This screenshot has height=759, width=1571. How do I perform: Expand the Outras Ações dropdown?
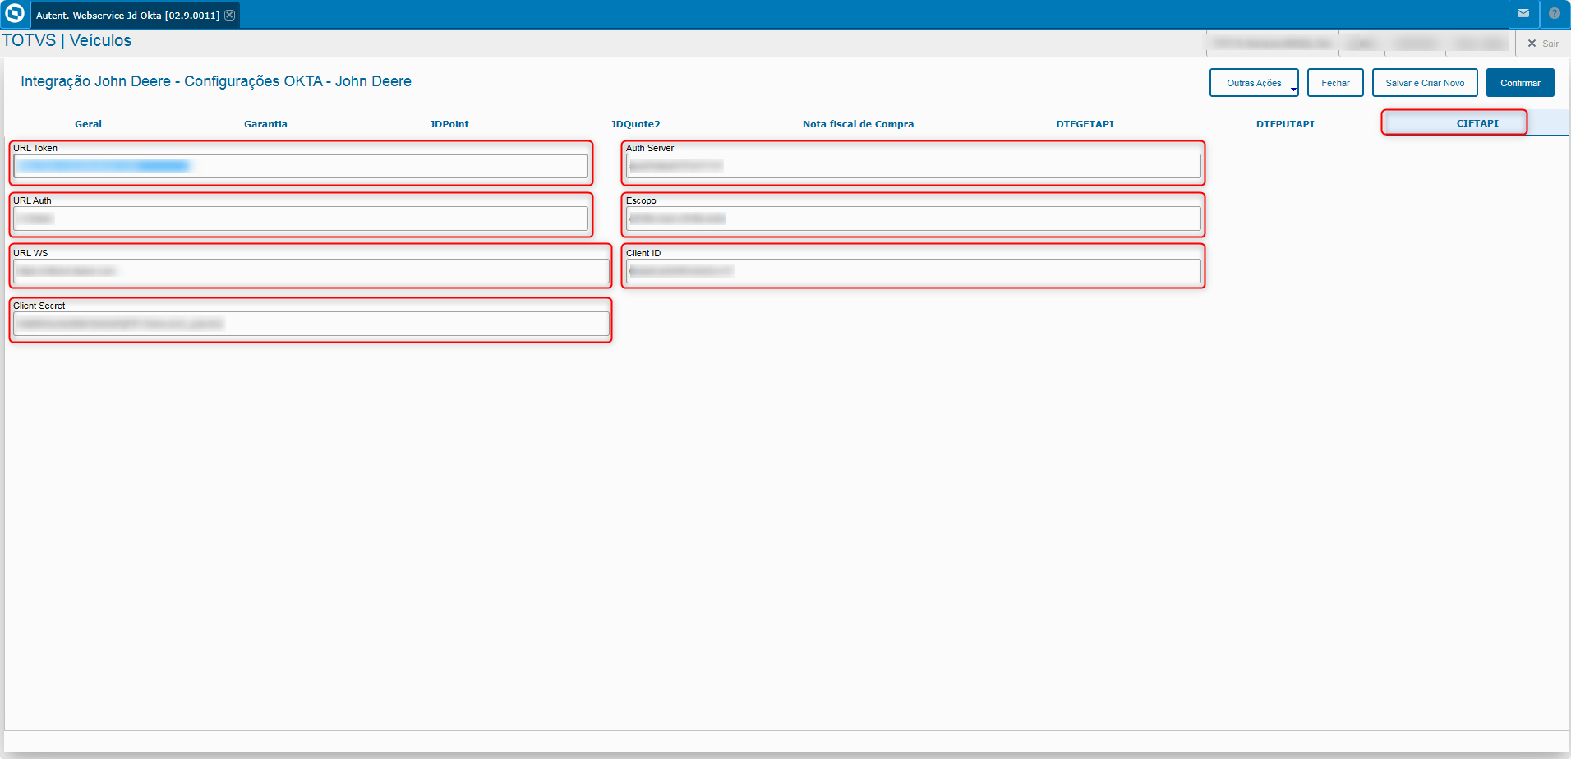point(1254,83)
